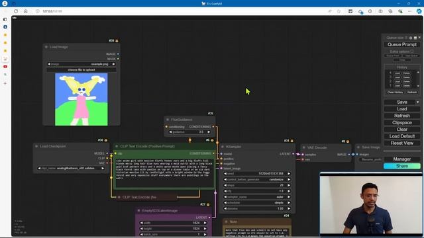Click choose file to upload button
The width and height of the screenshot is (424, 238).
point(81,69)
